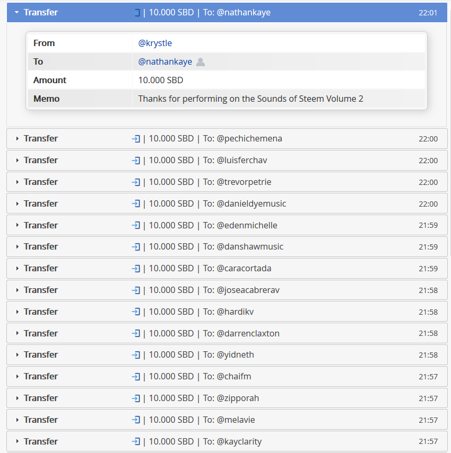Click the 'To: @chaifm' text
Screen dimensions: 451x453
click(x=227, y=377)
